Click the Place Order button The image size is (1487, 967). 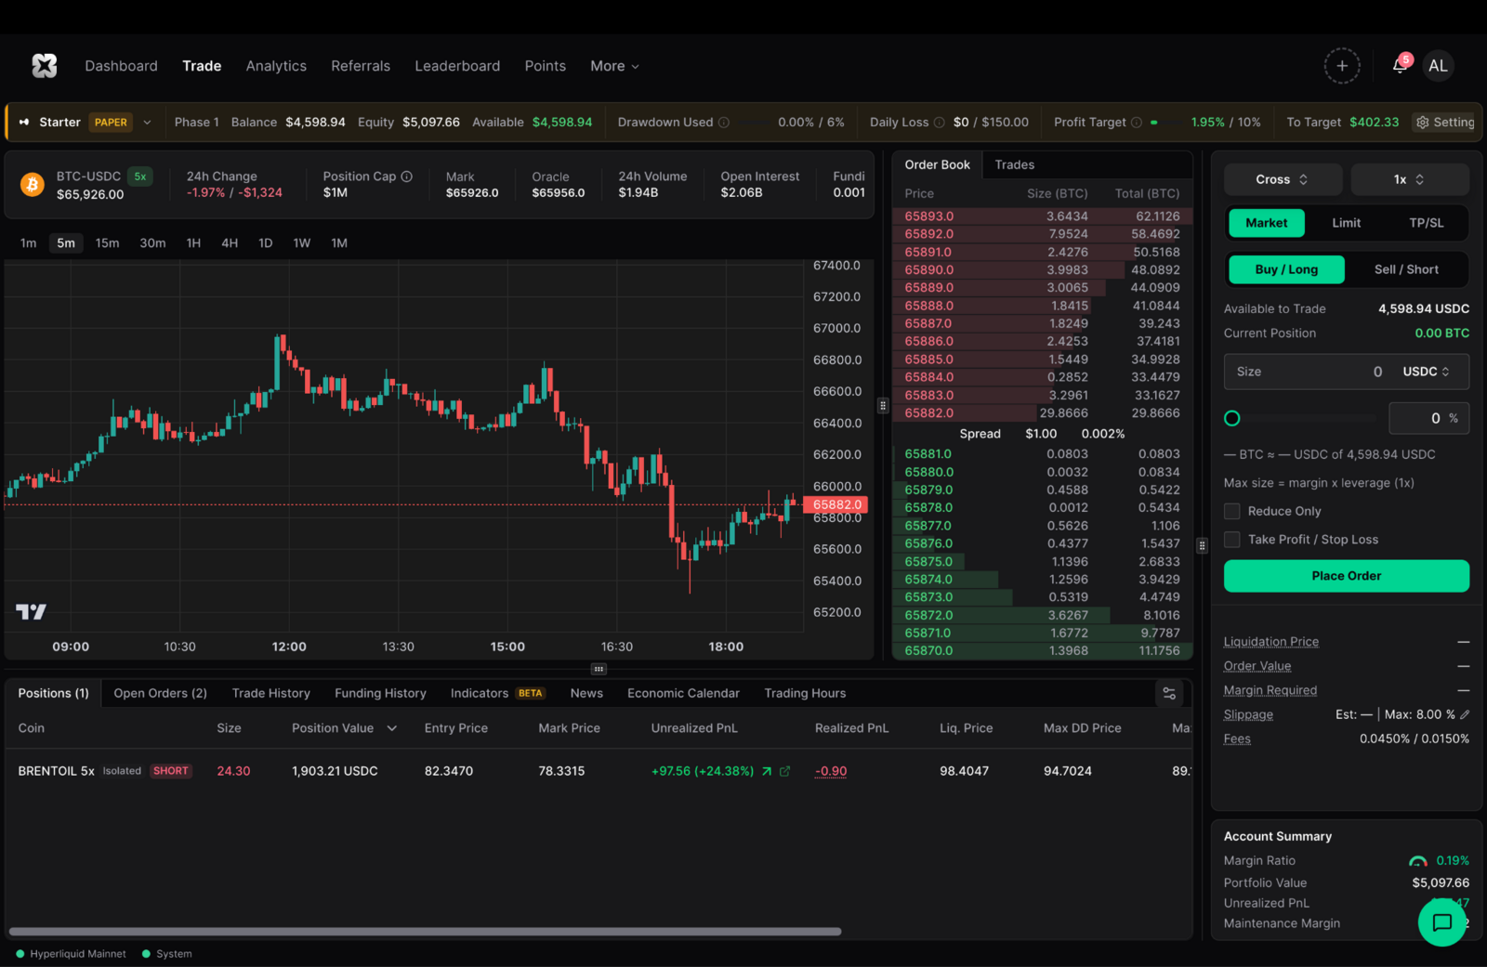(x=1346, y=576)
